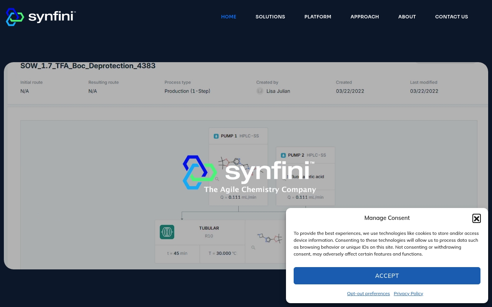Close the Manage Consent dialog
The height and width of the screenshot is (307, 492).
[x=477, y=218]
